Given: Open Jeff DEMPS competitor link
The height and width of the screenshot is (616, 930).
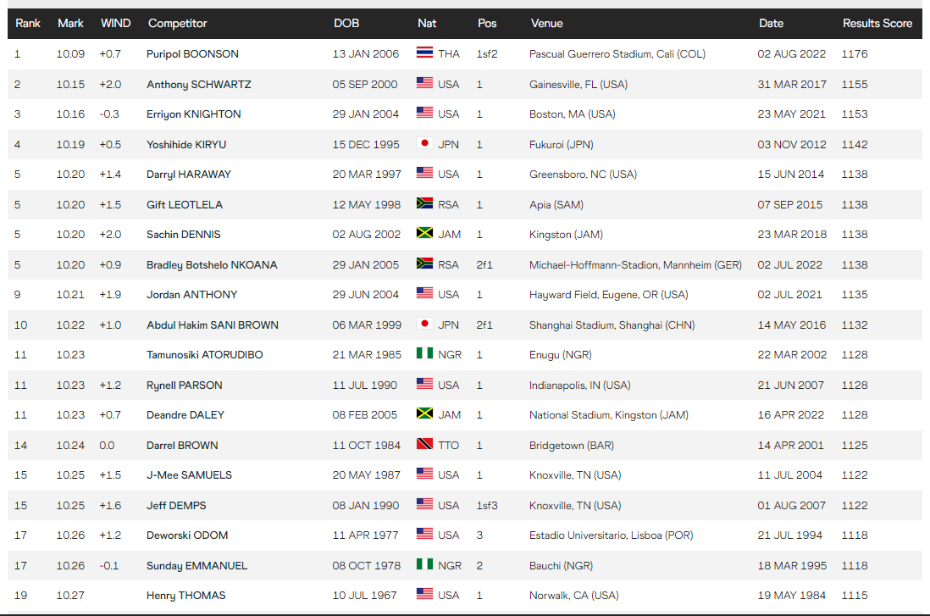Looking at the screenshot, I should click(x=176, y=505).
